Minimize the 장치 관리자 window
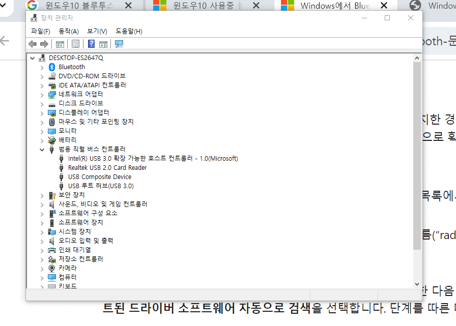Viewport: 456px width, 326px height. (364, 18)
